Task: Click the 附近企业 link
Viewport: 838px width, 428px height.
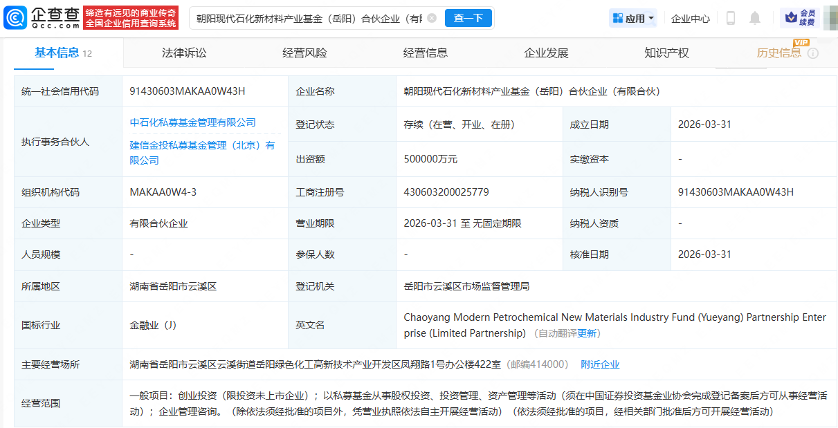Action: coord(600,364)
